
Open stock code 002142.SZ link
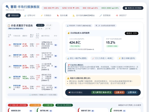coord(17,44)
